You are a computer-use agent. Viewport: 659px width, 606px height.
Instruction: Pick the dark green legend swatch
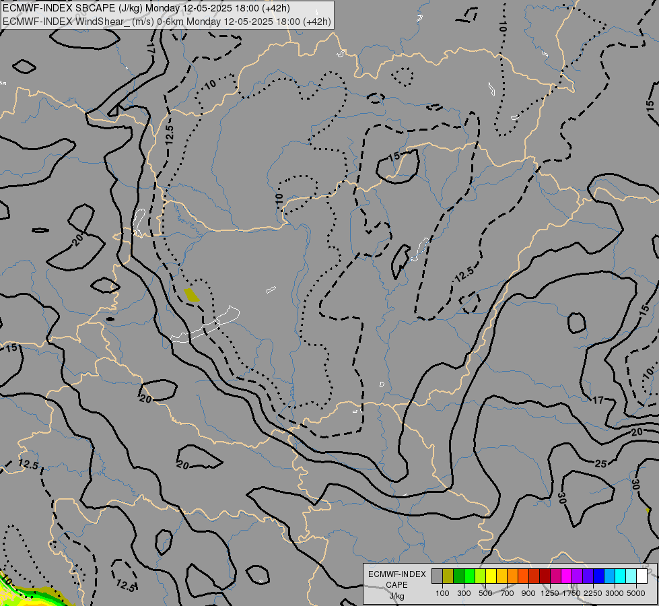point(458,576)
